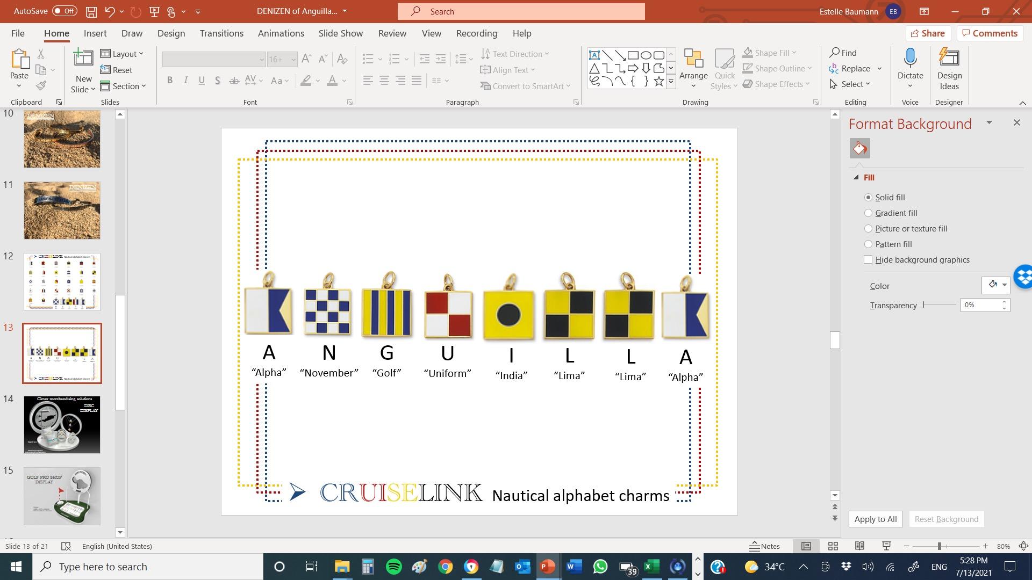Expand the shapes gallery More arrow
Viewport: 1032px width, 580px height.
click(x=671, y=82)
